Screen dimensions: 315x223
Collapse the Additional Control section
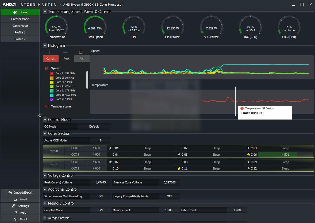[45, 189]
